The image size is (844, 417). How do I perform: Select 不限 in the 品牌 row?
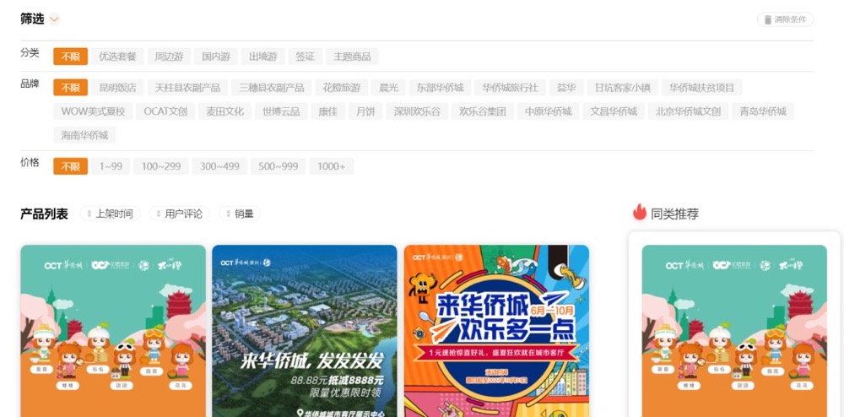71,87
